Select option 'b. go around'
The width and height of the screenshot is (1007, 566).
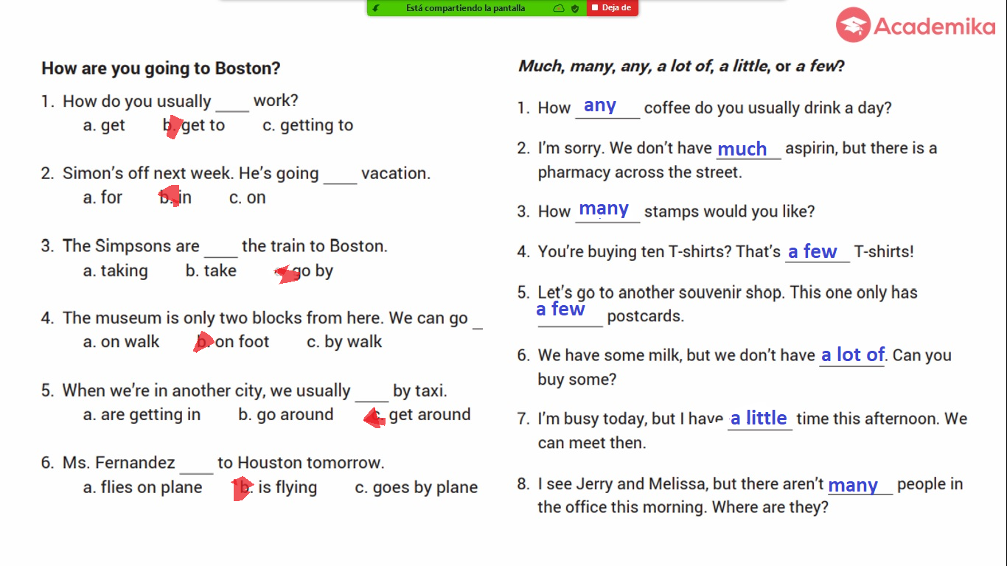286,415
